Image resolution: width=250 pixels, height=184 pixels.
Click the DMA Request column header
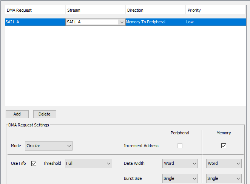[x=35, y=10]
